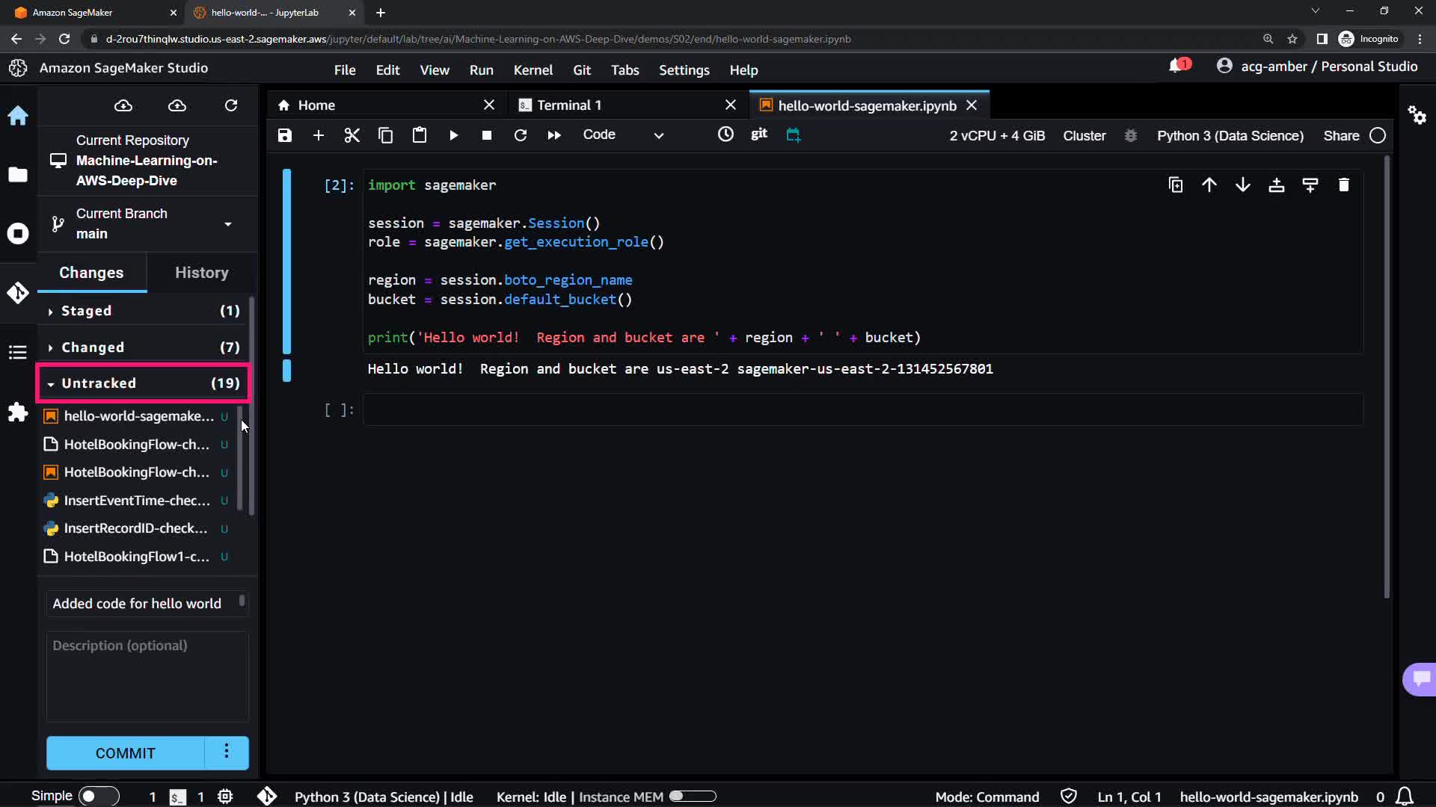
Task: Open the Code cell type dropdown
Action: pyautogui.click(x=622, y=135)
